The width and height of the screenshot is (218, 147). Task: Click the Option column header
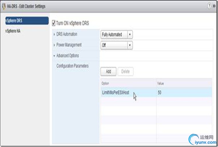click(128, 83)
